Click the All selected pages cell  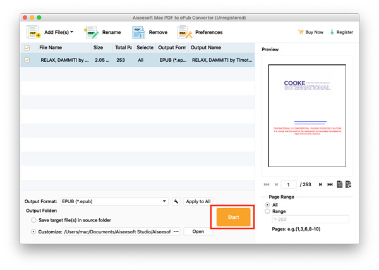(x=141, y=60)
